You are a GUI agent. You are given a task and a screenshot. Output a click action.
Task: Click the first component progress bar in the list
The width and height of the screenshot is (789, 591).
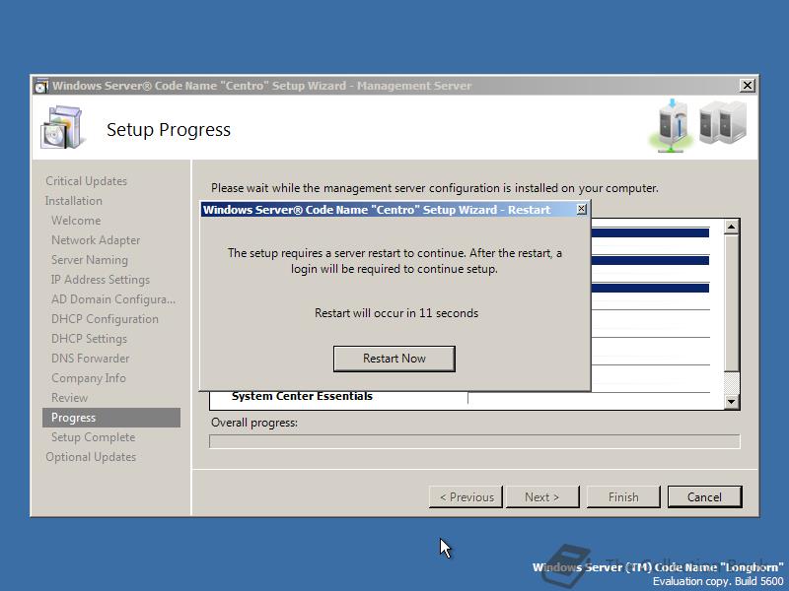[x=650, y=232]
